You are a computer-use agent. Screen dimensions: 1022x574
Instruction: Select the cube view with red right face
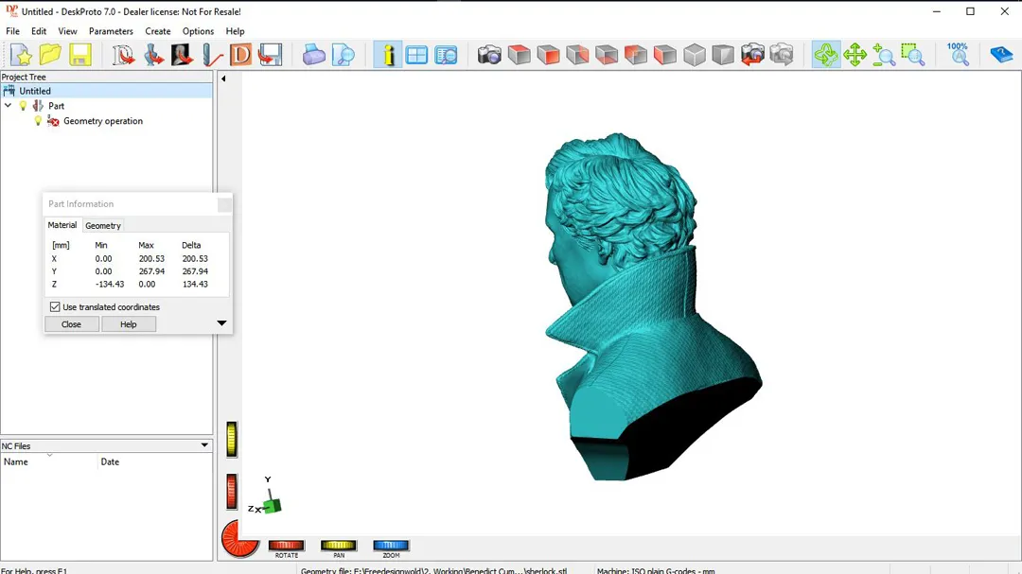pyautogui.click(x=665, y=55)
